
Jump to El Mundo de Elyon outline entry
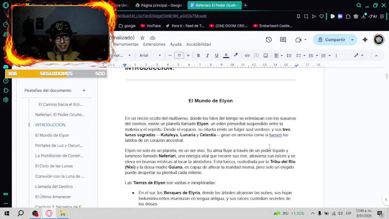(x=52, y=135)
